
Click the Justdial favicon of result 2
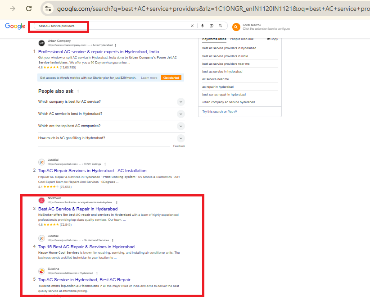(41, 162)
